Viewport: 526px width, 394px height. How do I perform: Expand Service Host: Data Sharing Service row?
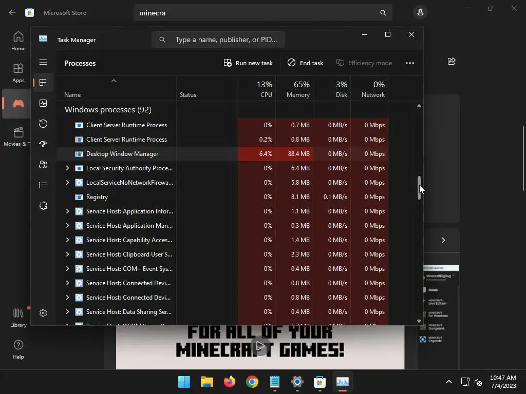click(x=67, y=312)
